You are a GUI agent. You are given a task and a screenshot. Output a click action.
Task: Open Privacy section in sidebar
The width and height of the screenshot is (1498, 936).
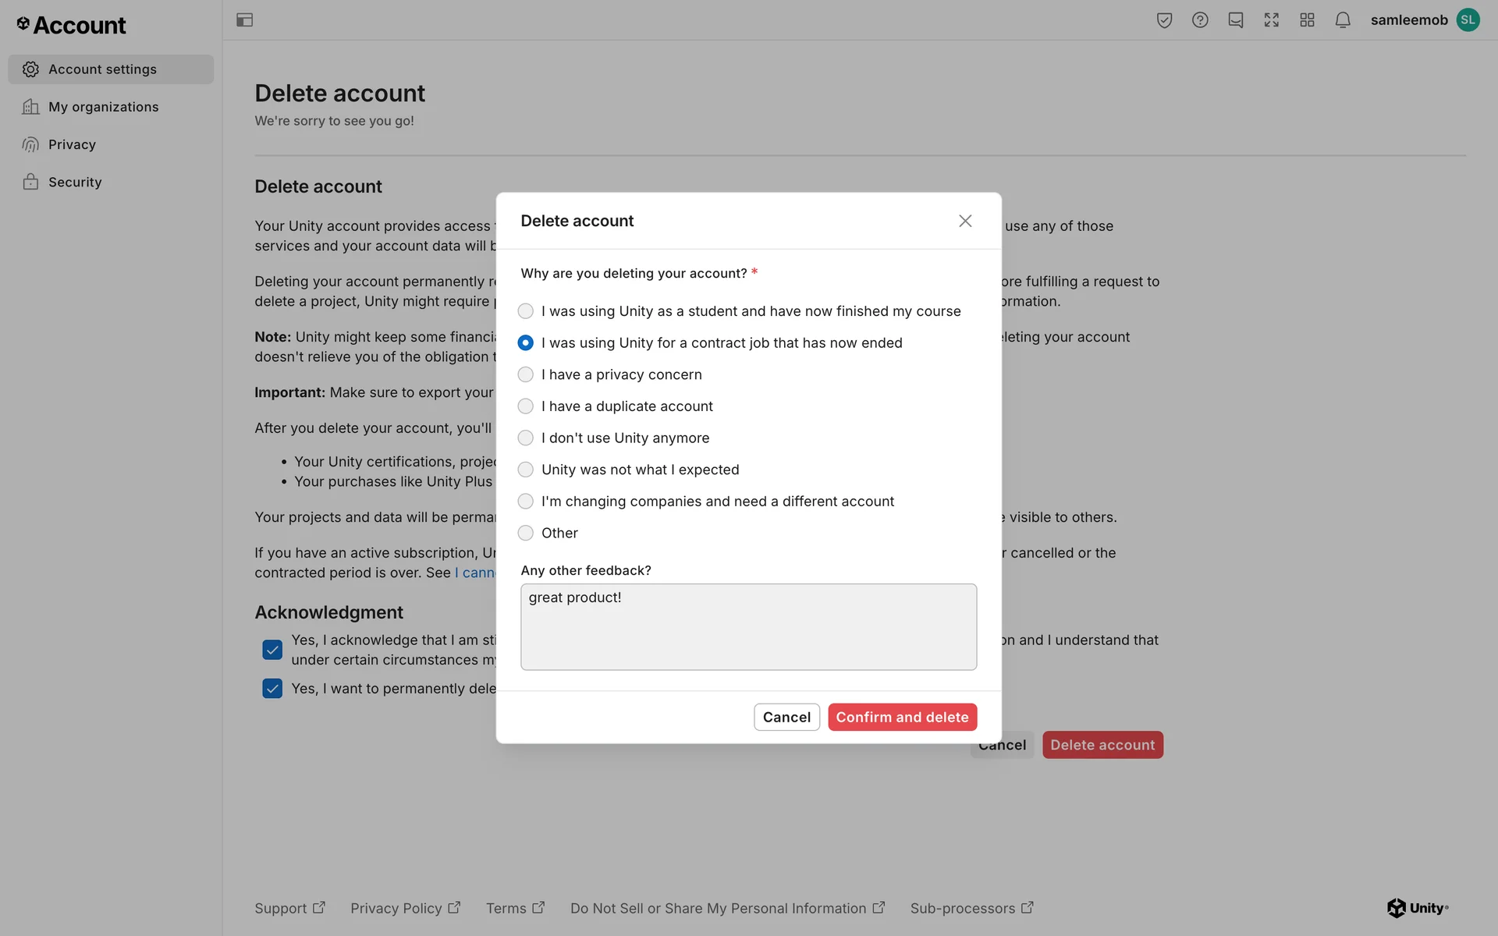click(x=72, y=144)
